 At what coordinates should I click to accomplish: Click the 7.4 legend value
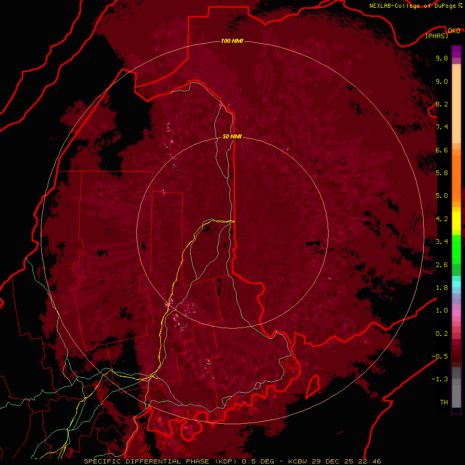tap(442, 127)
